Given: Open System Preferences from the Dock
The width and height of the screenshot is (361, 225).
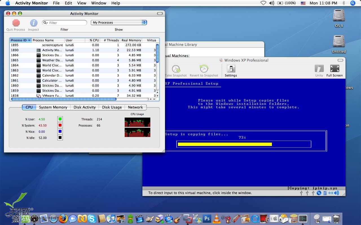Looking at the screenshot, I should 274,219.
